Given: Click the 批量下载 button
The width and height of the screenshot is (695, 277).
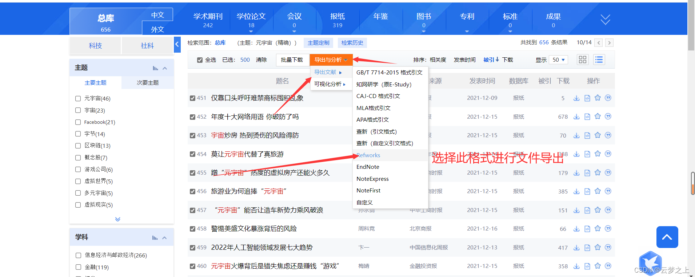Looking at the screenshot, I should pos(292,60).
